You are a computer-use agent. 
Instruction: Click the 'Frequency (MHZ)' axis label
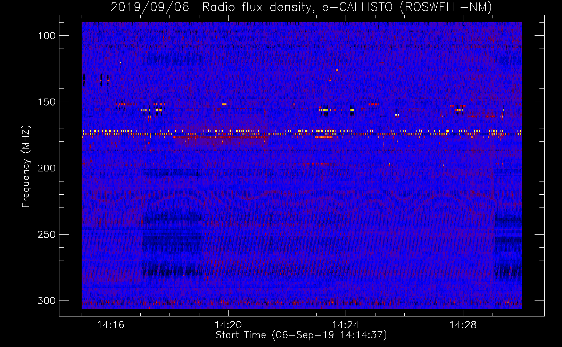[x=26, y=167]
